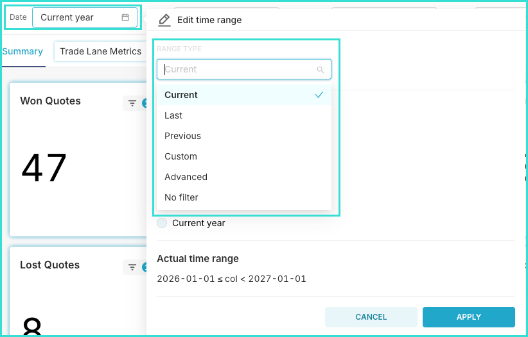Switch to the Summary tab

[x=22, y=51]
